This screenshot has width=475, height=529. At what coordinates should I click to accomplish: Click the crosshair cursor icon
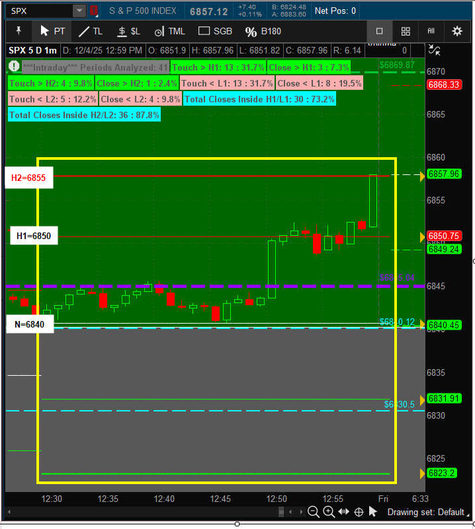coord(359,512)
